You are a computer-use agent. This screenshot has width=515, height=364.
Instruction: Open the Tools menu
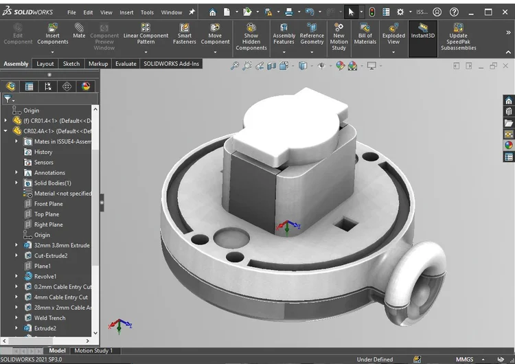147,12
